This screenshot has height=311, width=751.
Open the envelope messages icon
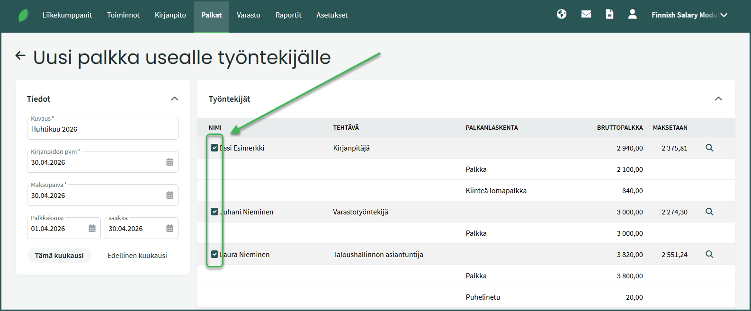tap(586, 14)
